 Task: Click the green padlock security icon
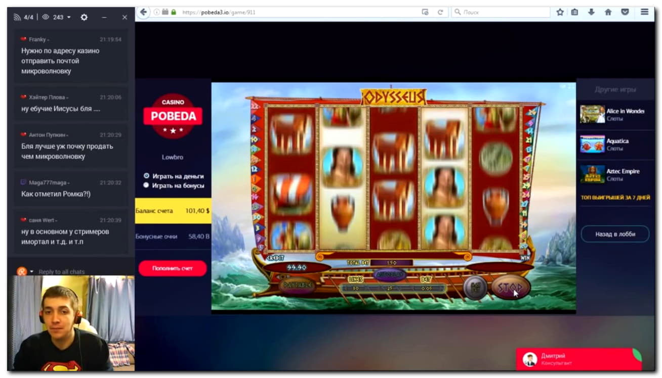(174, 12)
